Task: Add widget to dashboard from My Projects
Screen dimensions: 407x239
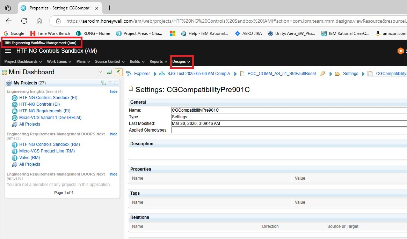Action: [103, 83]
